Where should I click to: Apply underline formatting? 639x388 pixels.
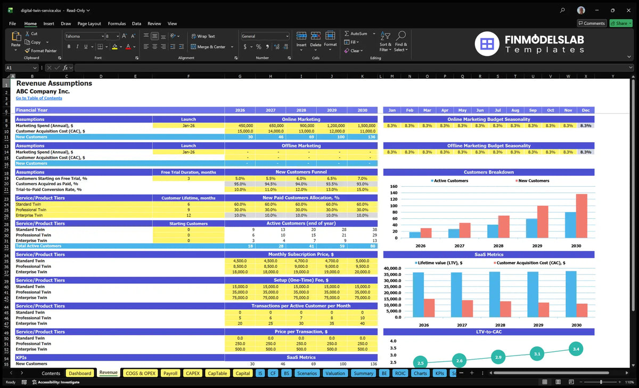(86, 47)
